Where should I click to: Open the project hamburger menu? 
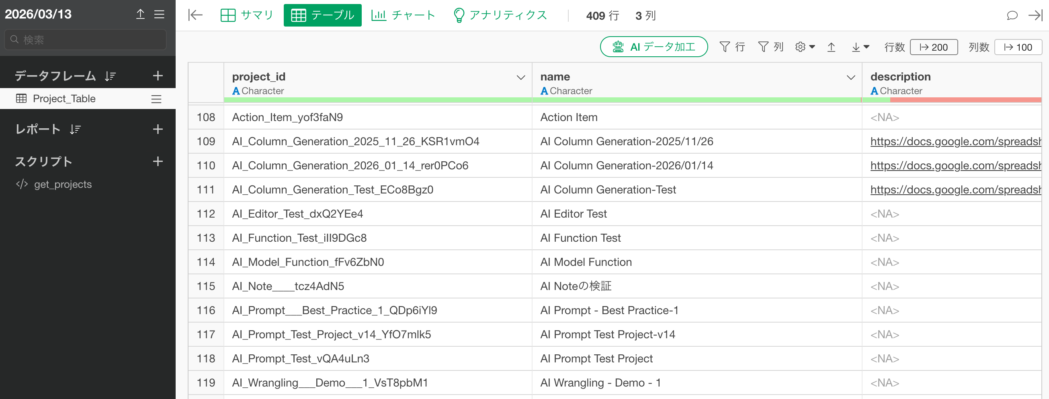(x=159, y=14)
